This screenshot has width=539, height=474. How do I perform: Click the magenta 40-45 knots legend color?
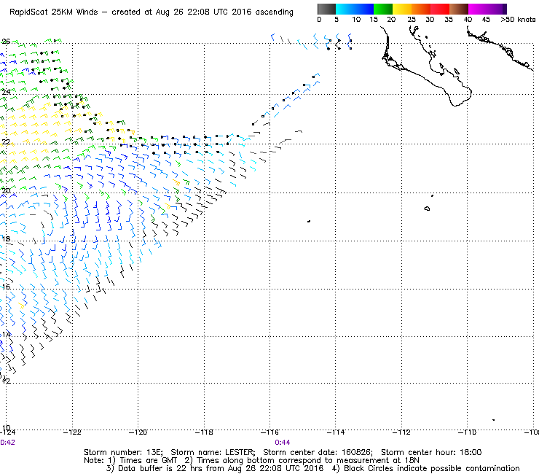point(478,9)
